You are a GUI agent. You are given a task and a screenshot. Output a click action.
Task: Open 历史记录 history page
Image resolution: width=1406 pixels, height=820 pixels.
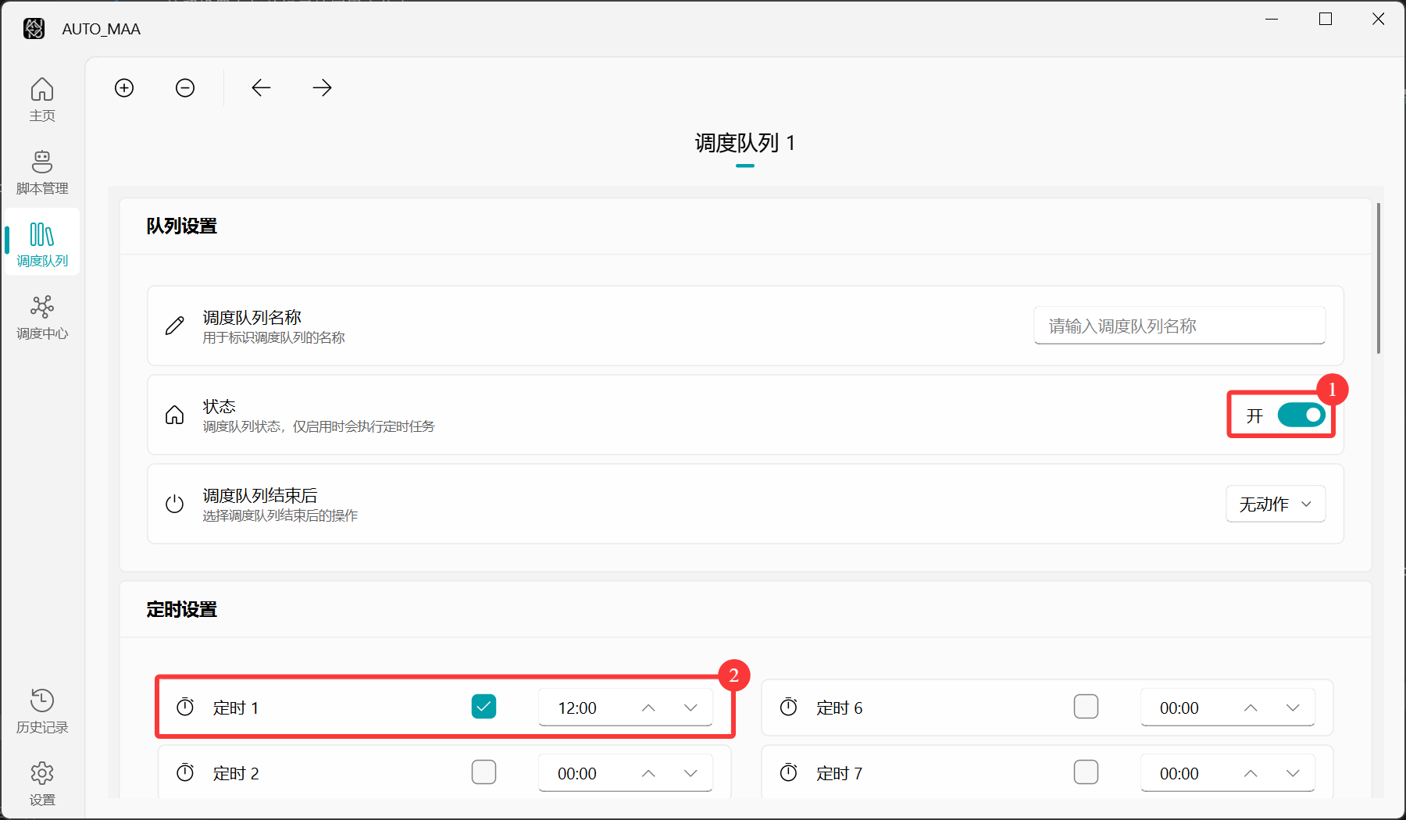click(42, 711)
